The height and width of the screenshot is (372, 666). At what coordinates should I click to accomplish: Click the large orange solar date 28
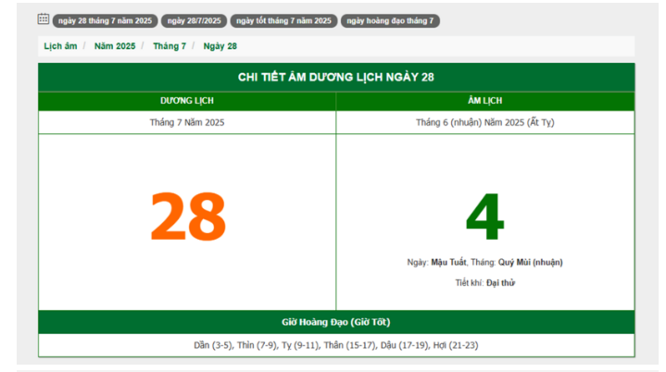point(187,218)
